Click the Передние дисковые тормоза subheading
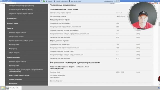The height and width of the screenshot is (90, 160). click(x=60, y=20)
